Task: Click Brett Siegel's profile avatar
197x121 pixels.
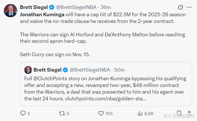Action: click(10, 10)
